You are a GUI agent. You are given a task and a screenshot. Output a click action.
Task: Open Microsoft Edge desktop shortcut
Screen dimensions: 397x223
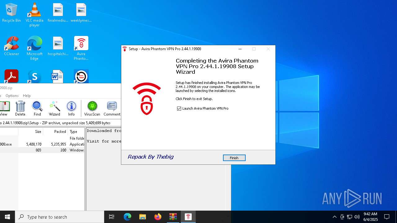coord(34,48)
